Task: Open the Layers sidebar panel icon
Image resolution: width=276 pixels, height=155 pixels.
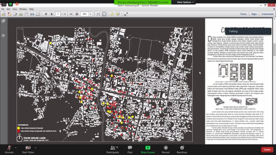Action: pos(3,36)
